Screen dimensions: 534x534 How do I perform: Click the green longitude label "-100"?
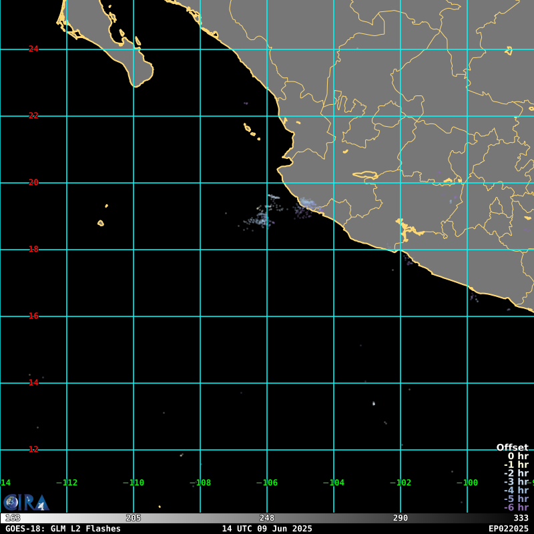point(467,483)
